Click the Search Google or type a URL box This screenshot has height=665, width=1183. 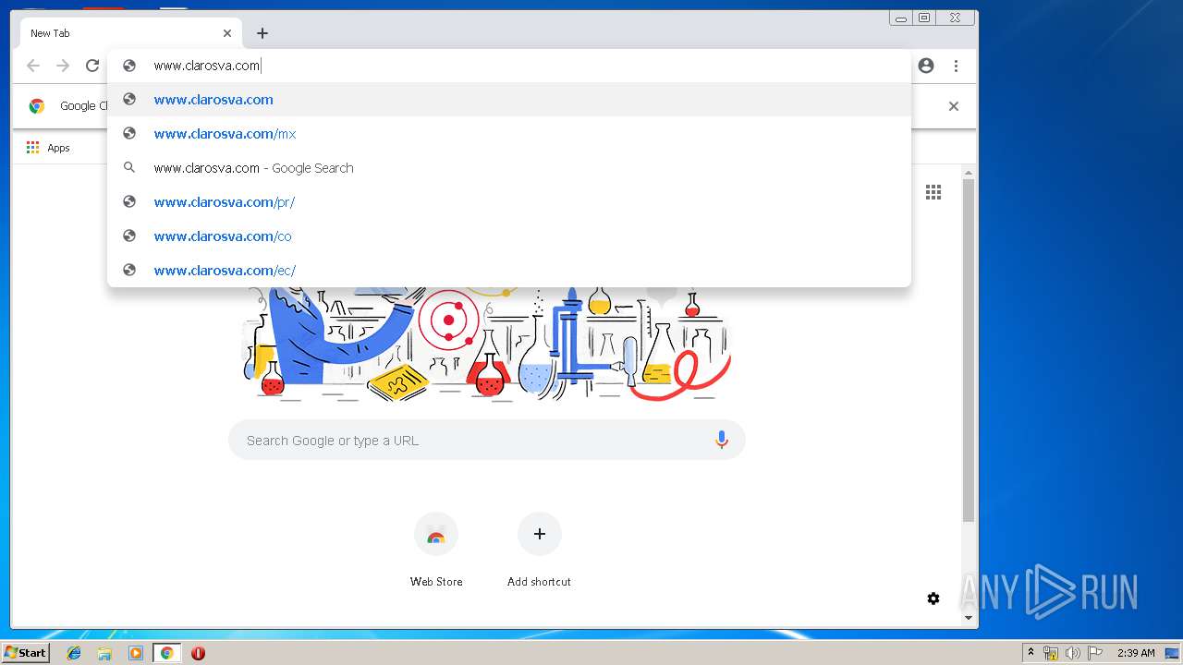tap(487, 441)
